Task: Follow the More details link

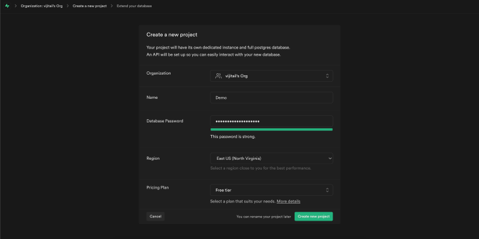Action: [x=288, y=201]
